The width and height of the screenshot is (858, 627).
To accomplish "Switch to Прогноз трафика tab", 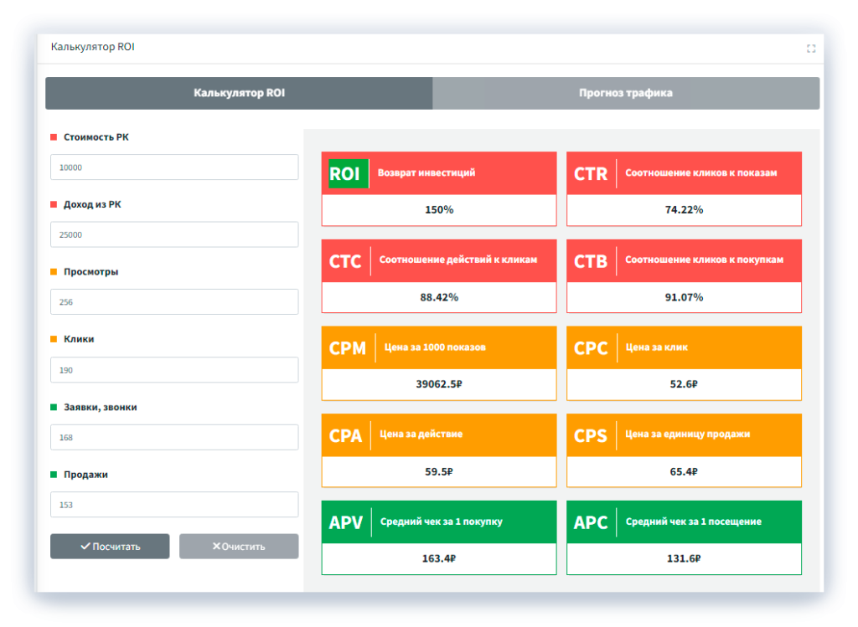I will click(625, 93).
